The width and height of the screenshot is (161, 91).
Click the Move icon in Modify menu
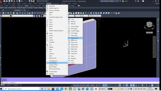coord(47,33)
